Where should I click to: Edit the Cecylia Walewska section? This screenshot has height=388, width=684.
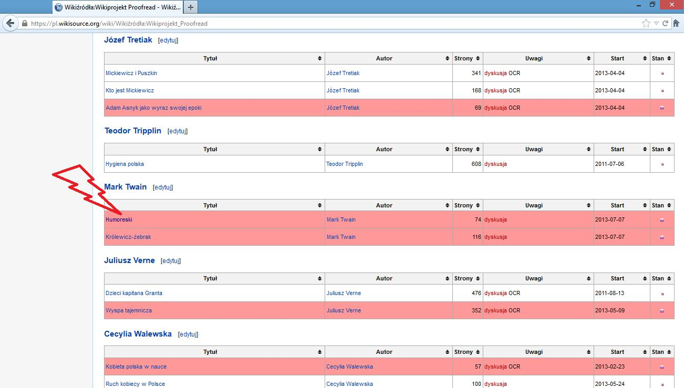pyautogui.click(x=188, y=334)
